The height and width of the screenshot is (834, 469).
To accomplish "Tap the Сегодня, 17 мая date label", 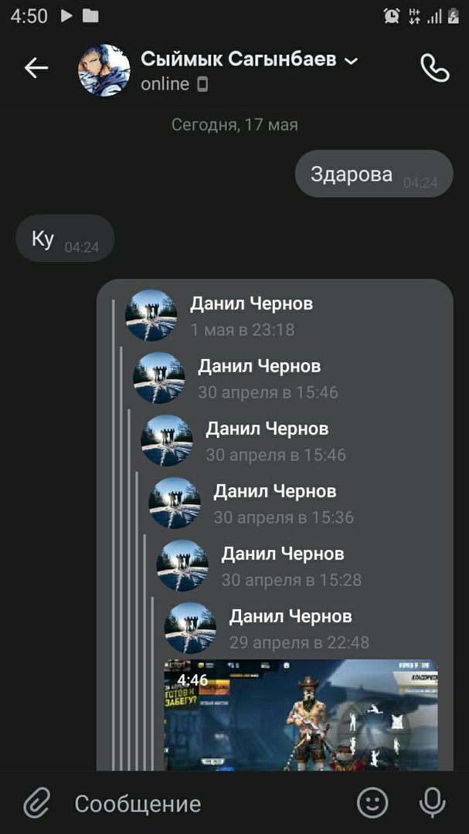I will pos(235,125).
